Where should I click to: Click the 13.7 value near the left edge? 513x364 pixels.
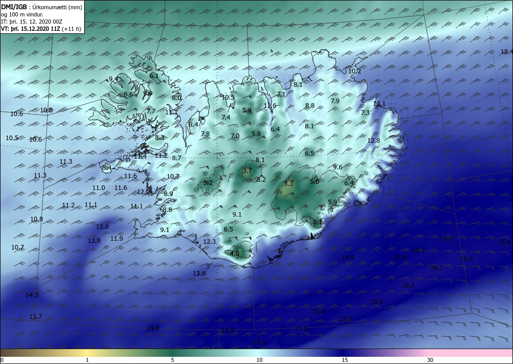[x=35, y=317]
